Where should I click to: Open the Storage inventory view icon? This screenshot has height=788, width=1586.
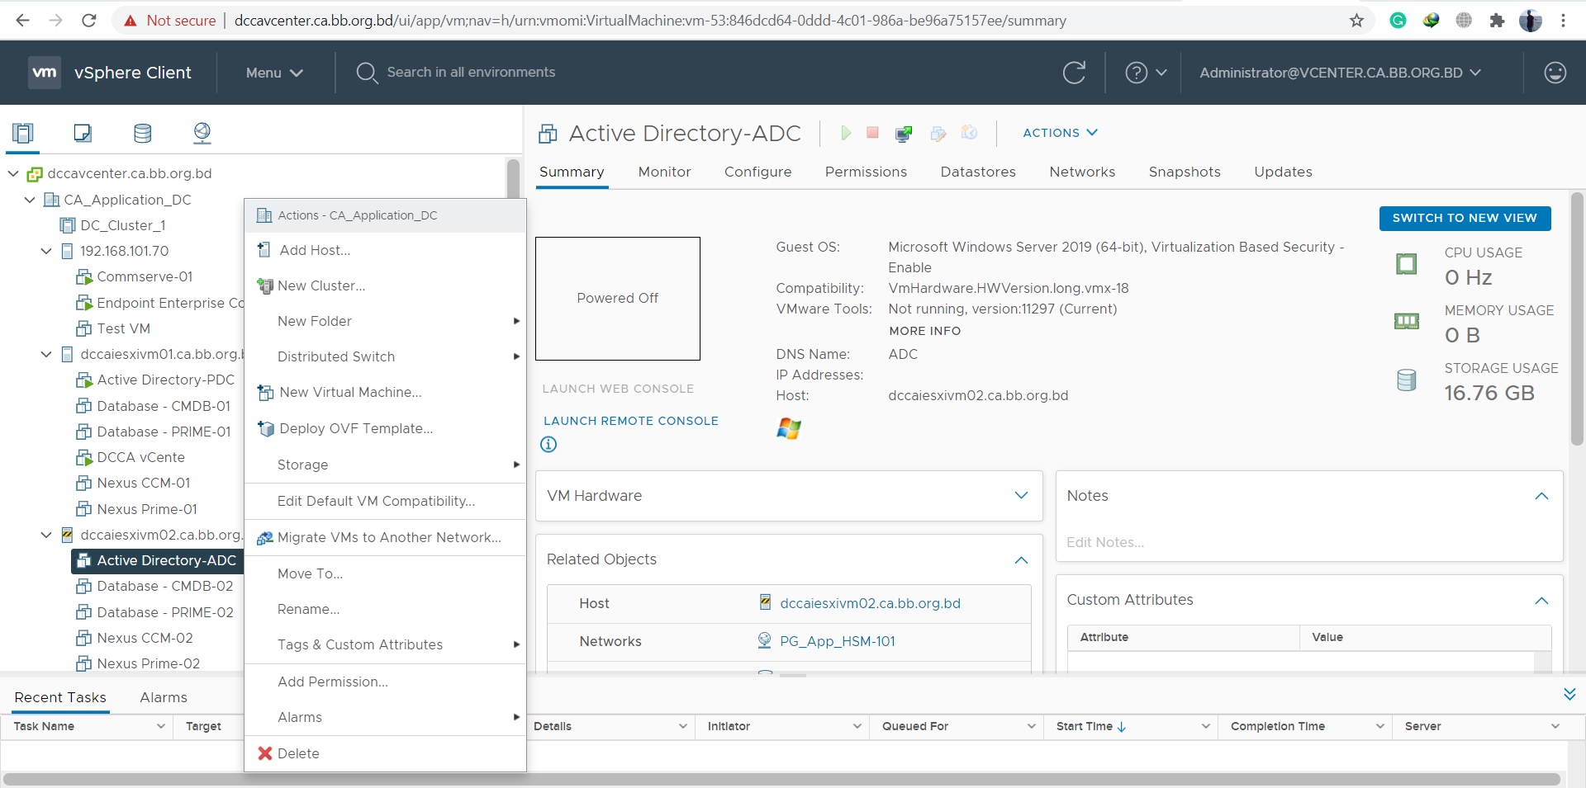(x=142, y=133)
